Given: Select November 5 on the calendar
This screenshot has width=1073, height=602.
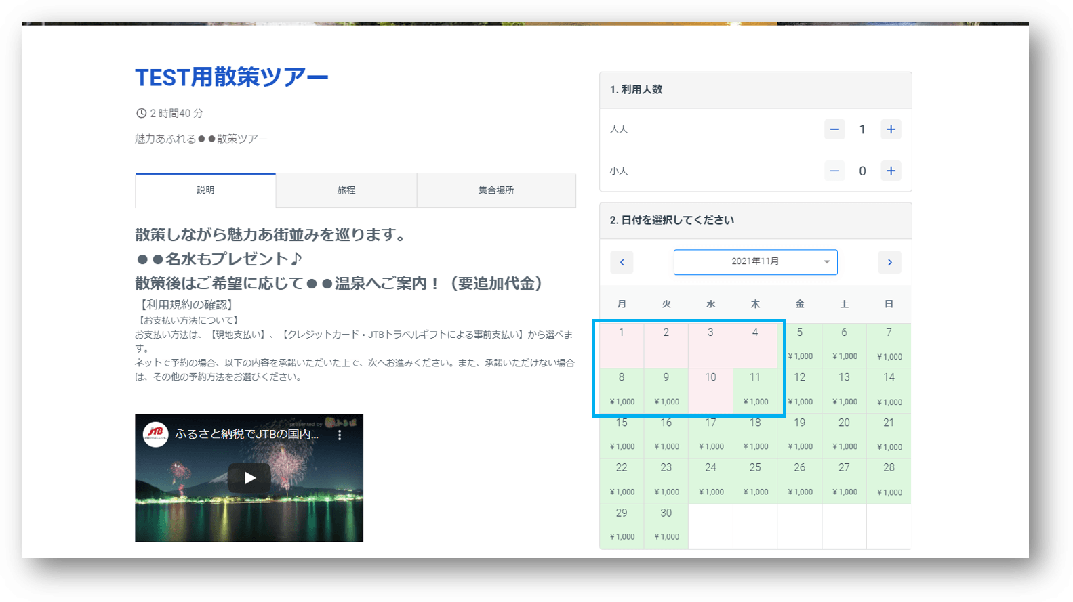Looking at the screenshot, I should pos(800,344).
